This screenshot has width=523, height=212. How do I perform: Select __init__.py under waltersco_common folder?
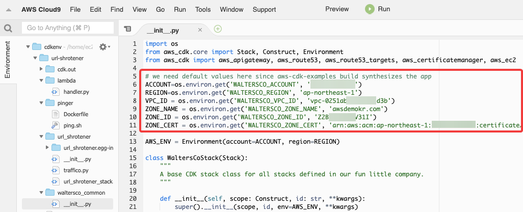click(77, 204)
